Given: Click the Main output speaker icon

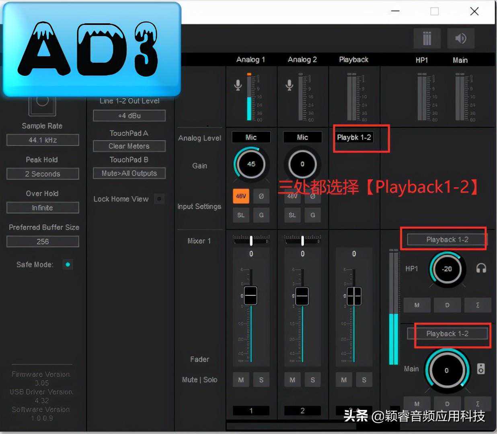Looking at the screenshot, I should (x=481, y=368).
